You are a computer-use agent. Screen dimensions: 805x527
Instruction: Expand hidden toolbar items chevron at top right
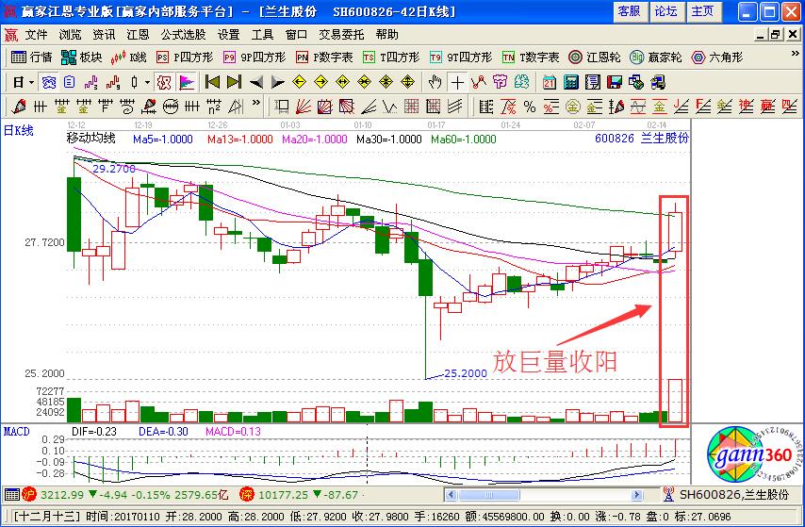click(794, 57)
